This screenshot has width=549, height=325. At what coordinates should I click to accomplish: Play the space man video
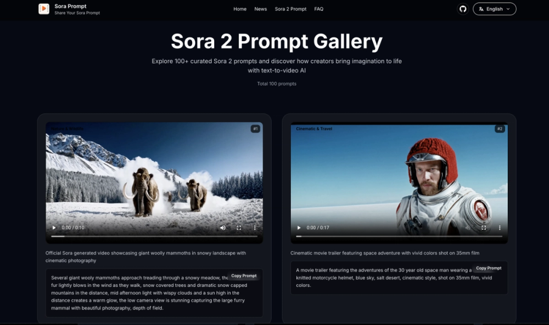coord(299,227)
